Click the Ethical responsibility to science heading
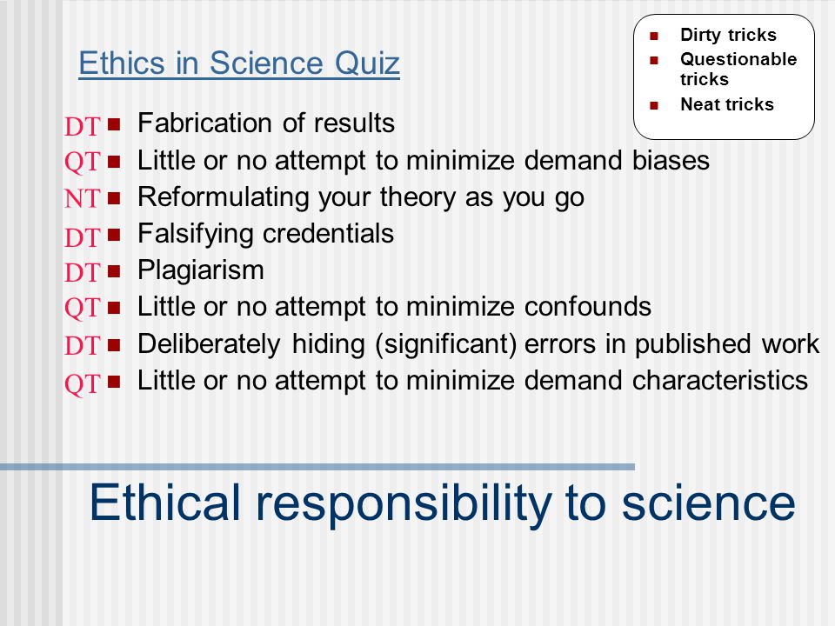 tap(443, 503)
